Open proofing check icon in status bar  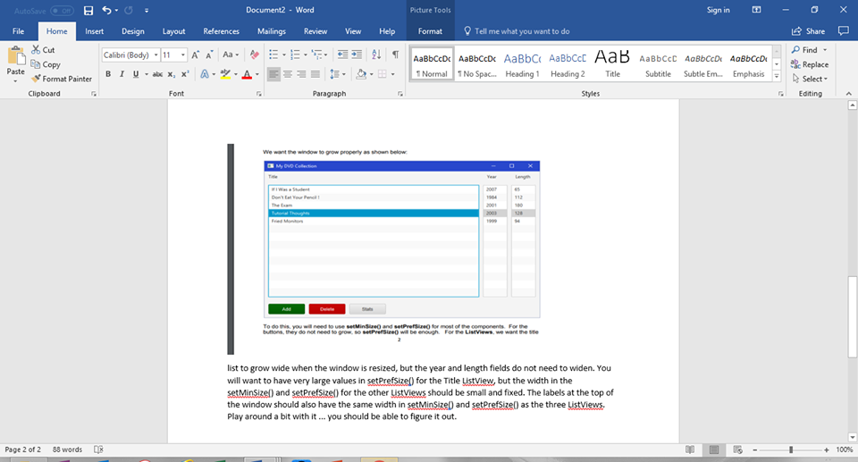click(98, 449)
